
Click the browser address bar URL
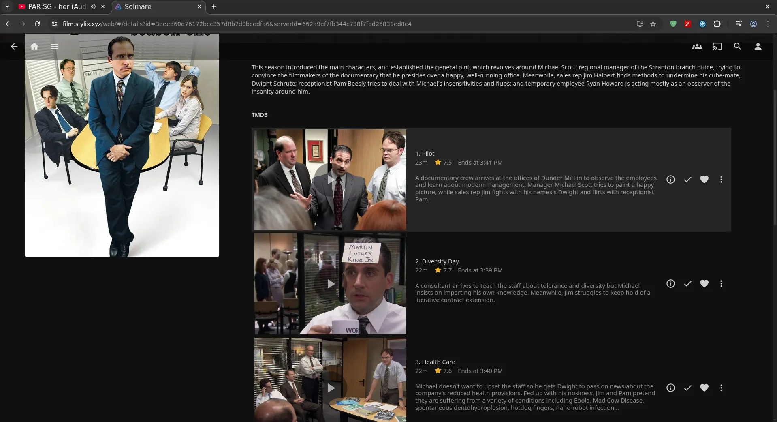tap(237, 24)
